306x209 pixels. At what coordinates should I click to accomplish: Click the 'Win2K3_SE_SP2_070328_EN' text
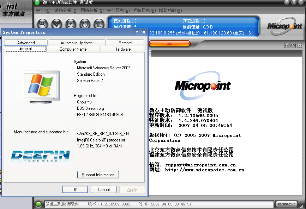[103, 134]
